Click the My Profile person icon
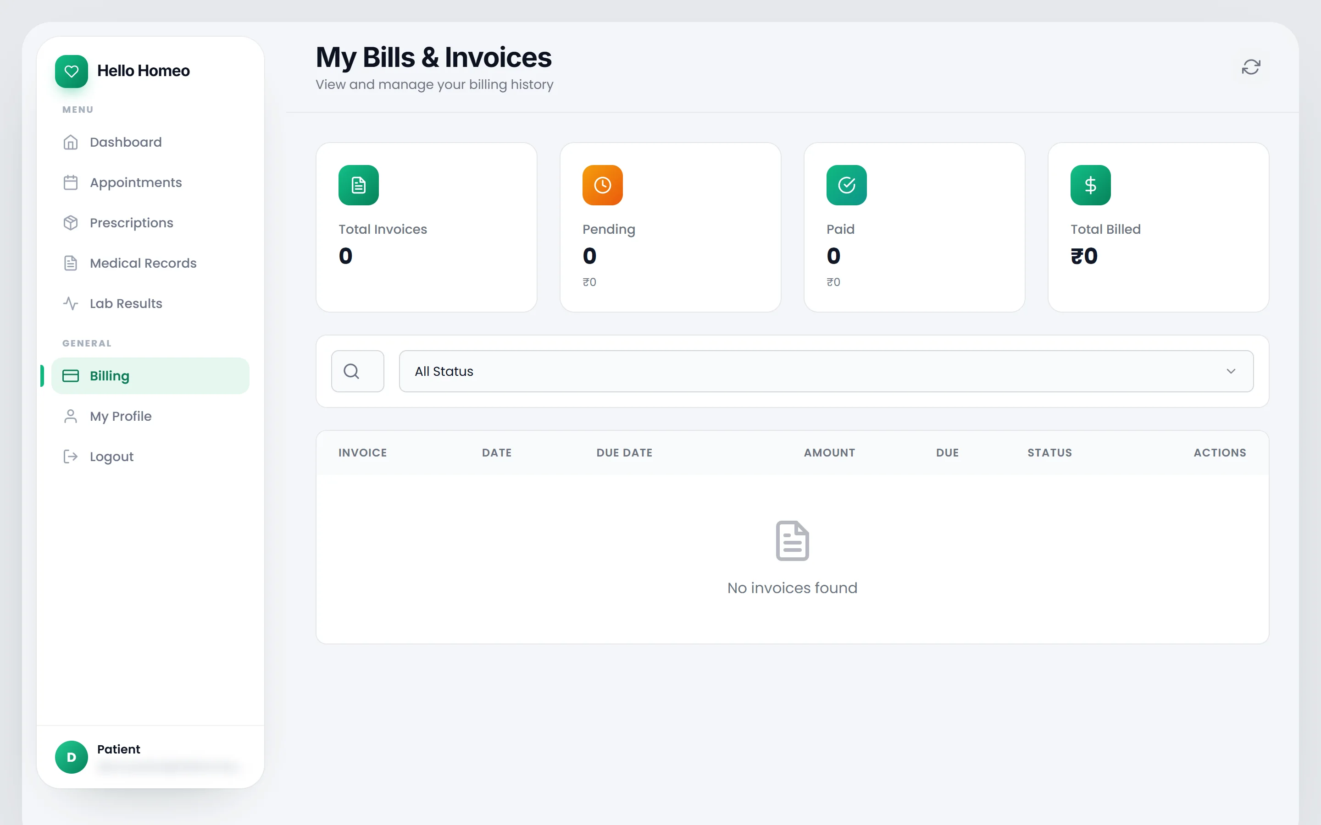1321x825 pixels. click(x=71, y=416)
